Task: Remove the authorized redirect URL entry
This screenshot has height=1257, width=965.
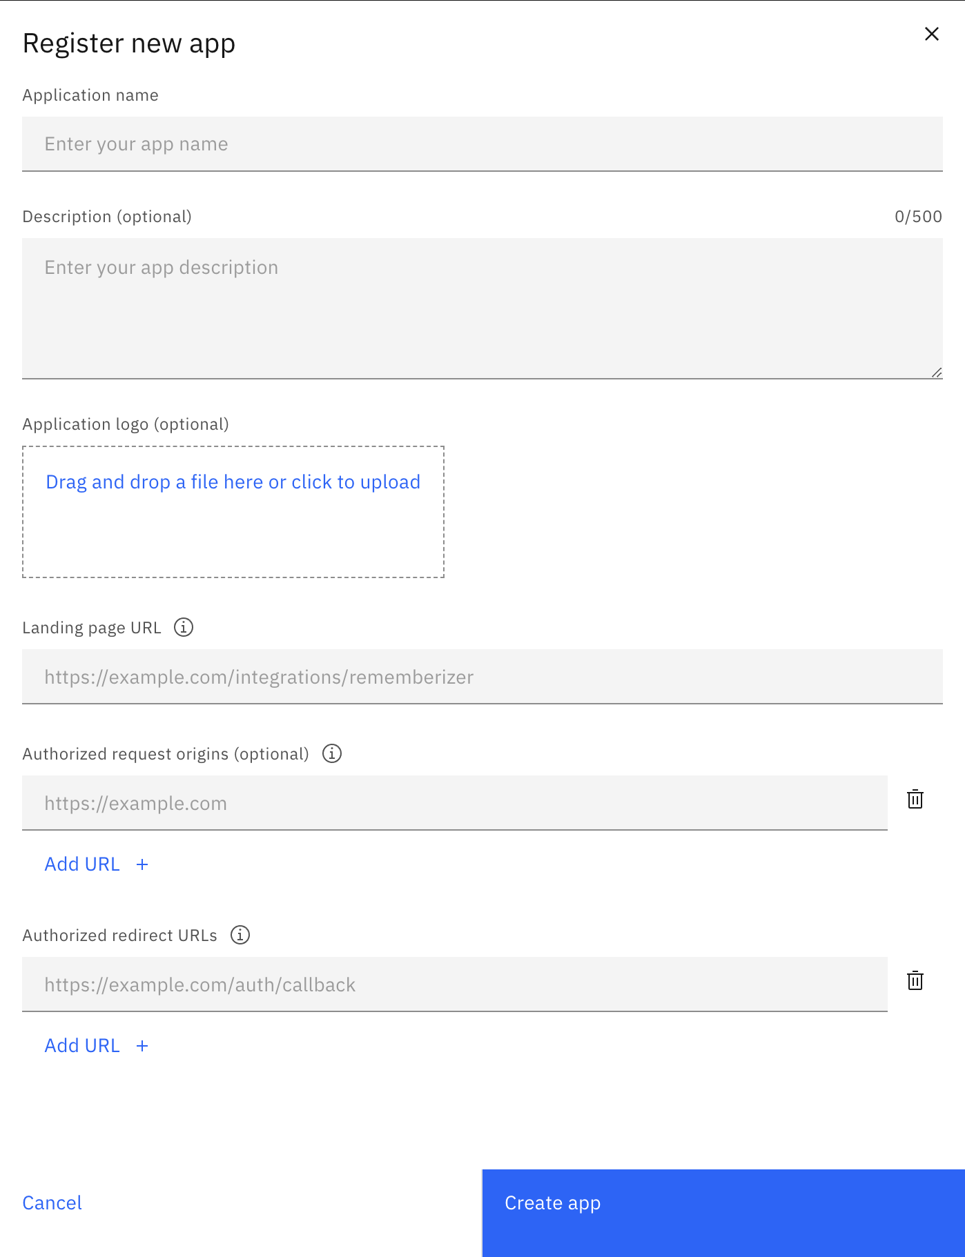Action: (915, 981)
